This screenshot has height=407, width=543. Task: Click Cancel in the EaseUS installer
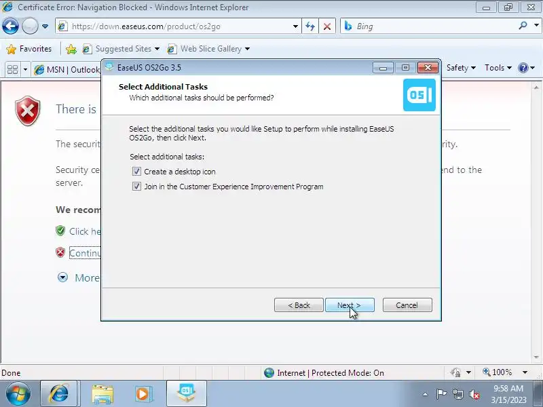pos(407,305)
